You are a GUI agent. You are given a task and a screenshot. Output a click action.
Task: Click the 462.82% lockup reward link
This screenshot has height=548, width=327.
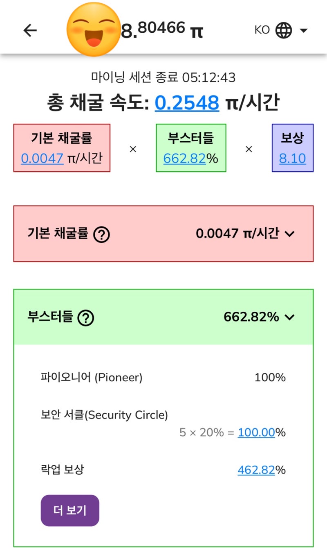(x=257, y=470)
